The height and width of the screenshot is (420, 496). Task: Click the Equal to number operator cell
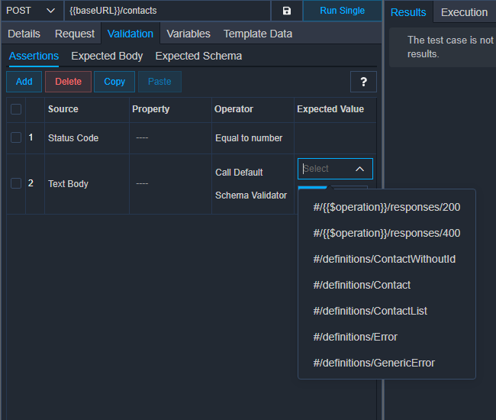pyautogui.click(x=253, y=138)
